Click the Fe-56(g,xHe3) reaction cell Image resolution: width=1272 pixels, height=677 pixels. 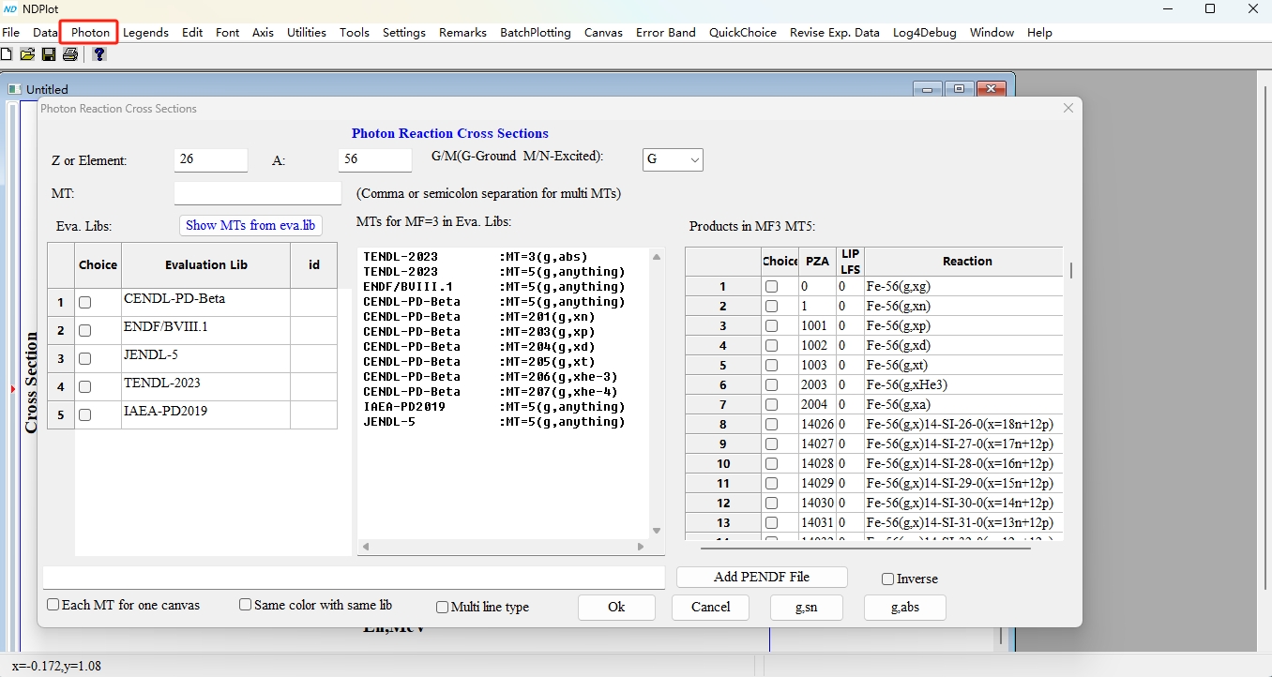click(963, 384)
